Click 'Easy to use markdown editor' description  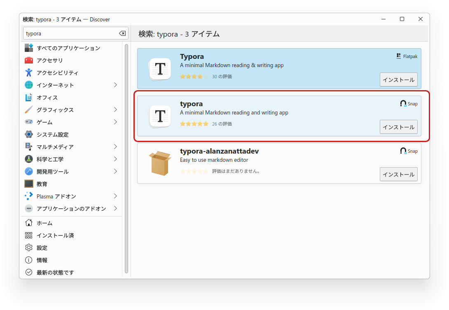214,160
